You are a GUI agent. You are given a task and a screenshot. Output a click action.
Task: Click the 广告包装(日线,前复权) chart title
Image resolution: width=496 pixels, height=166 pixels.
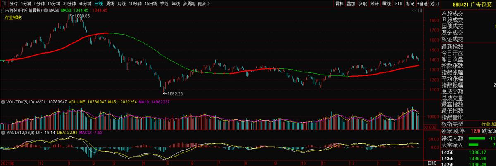(21, 9)
